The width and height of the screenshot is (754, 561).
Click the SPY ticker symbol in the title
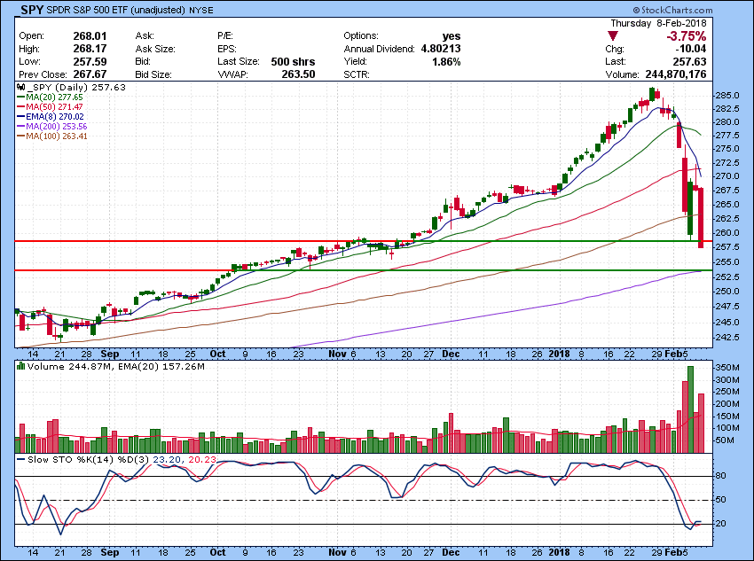(32, 9)
